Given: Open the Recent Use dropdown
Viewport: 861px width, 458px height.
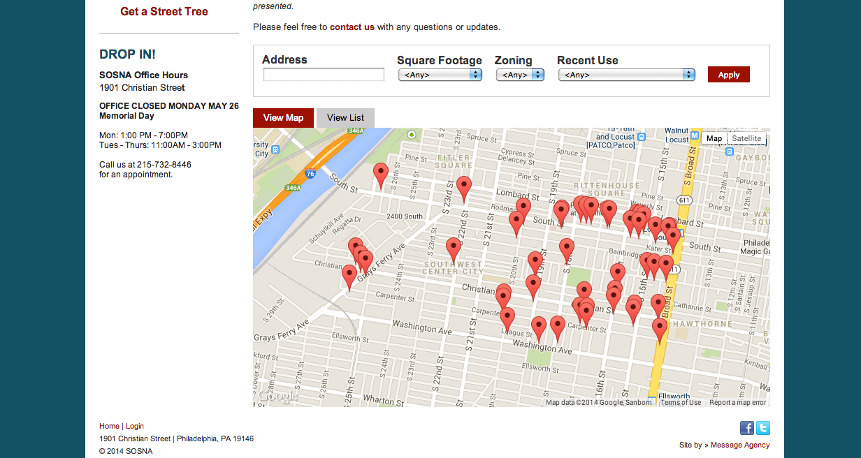Looking at the screenshot, I should (x=626, y=75).
